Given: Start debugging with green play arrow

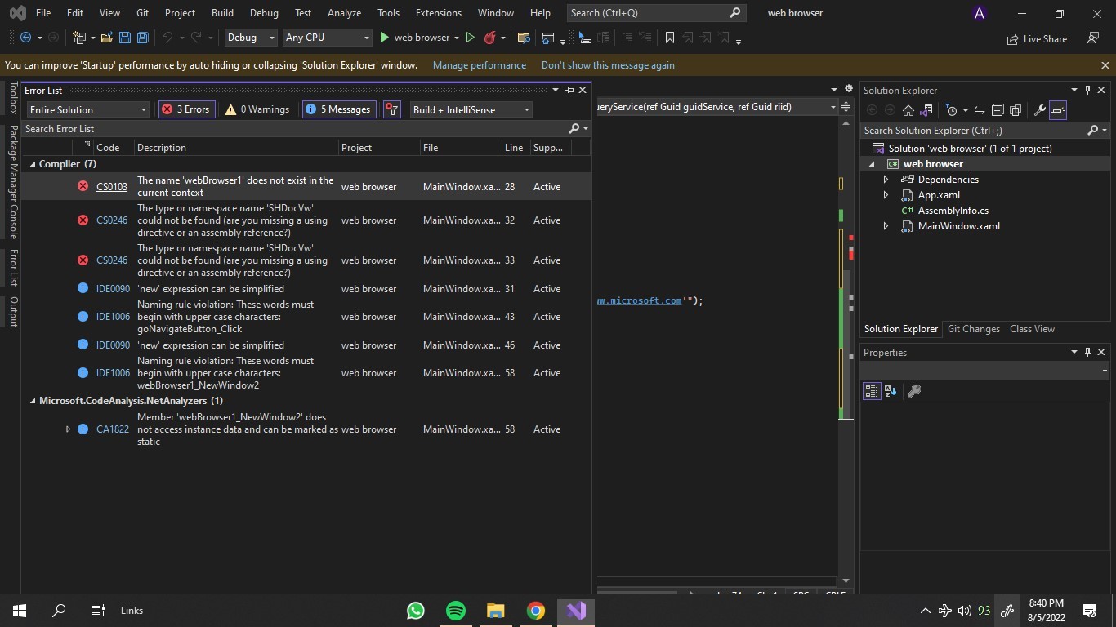Looking at the screenshot, I should (384, 38).
